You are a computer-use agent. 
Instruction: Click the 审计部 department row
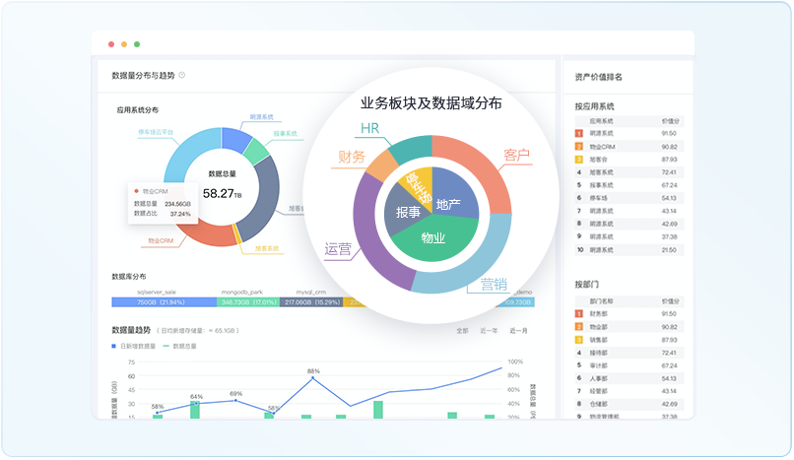click(629, 365)
